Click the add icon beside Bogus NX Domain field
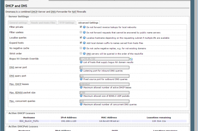198x131 pixels. point(131,59)
